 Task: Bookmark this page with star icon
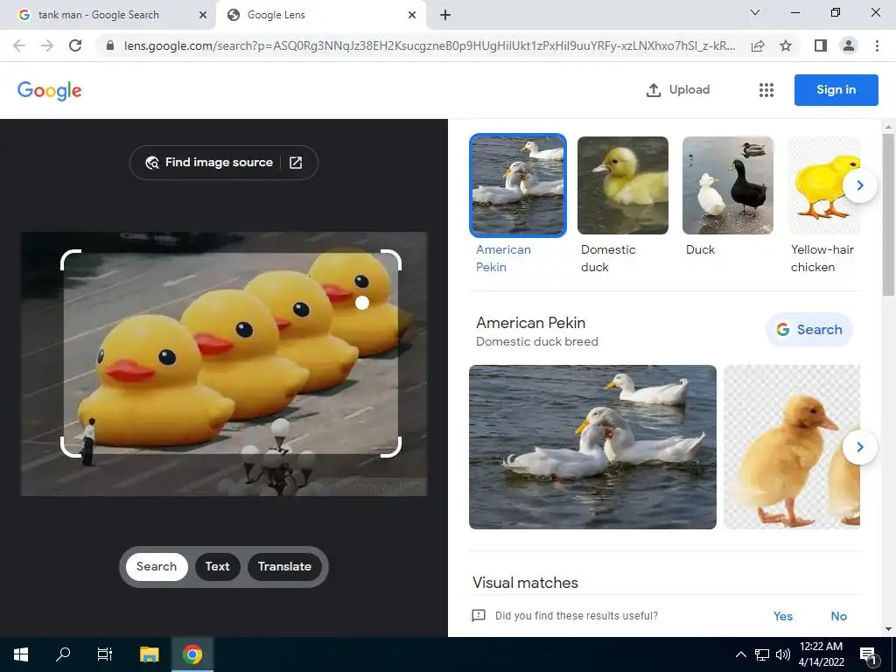pos(786,45)
